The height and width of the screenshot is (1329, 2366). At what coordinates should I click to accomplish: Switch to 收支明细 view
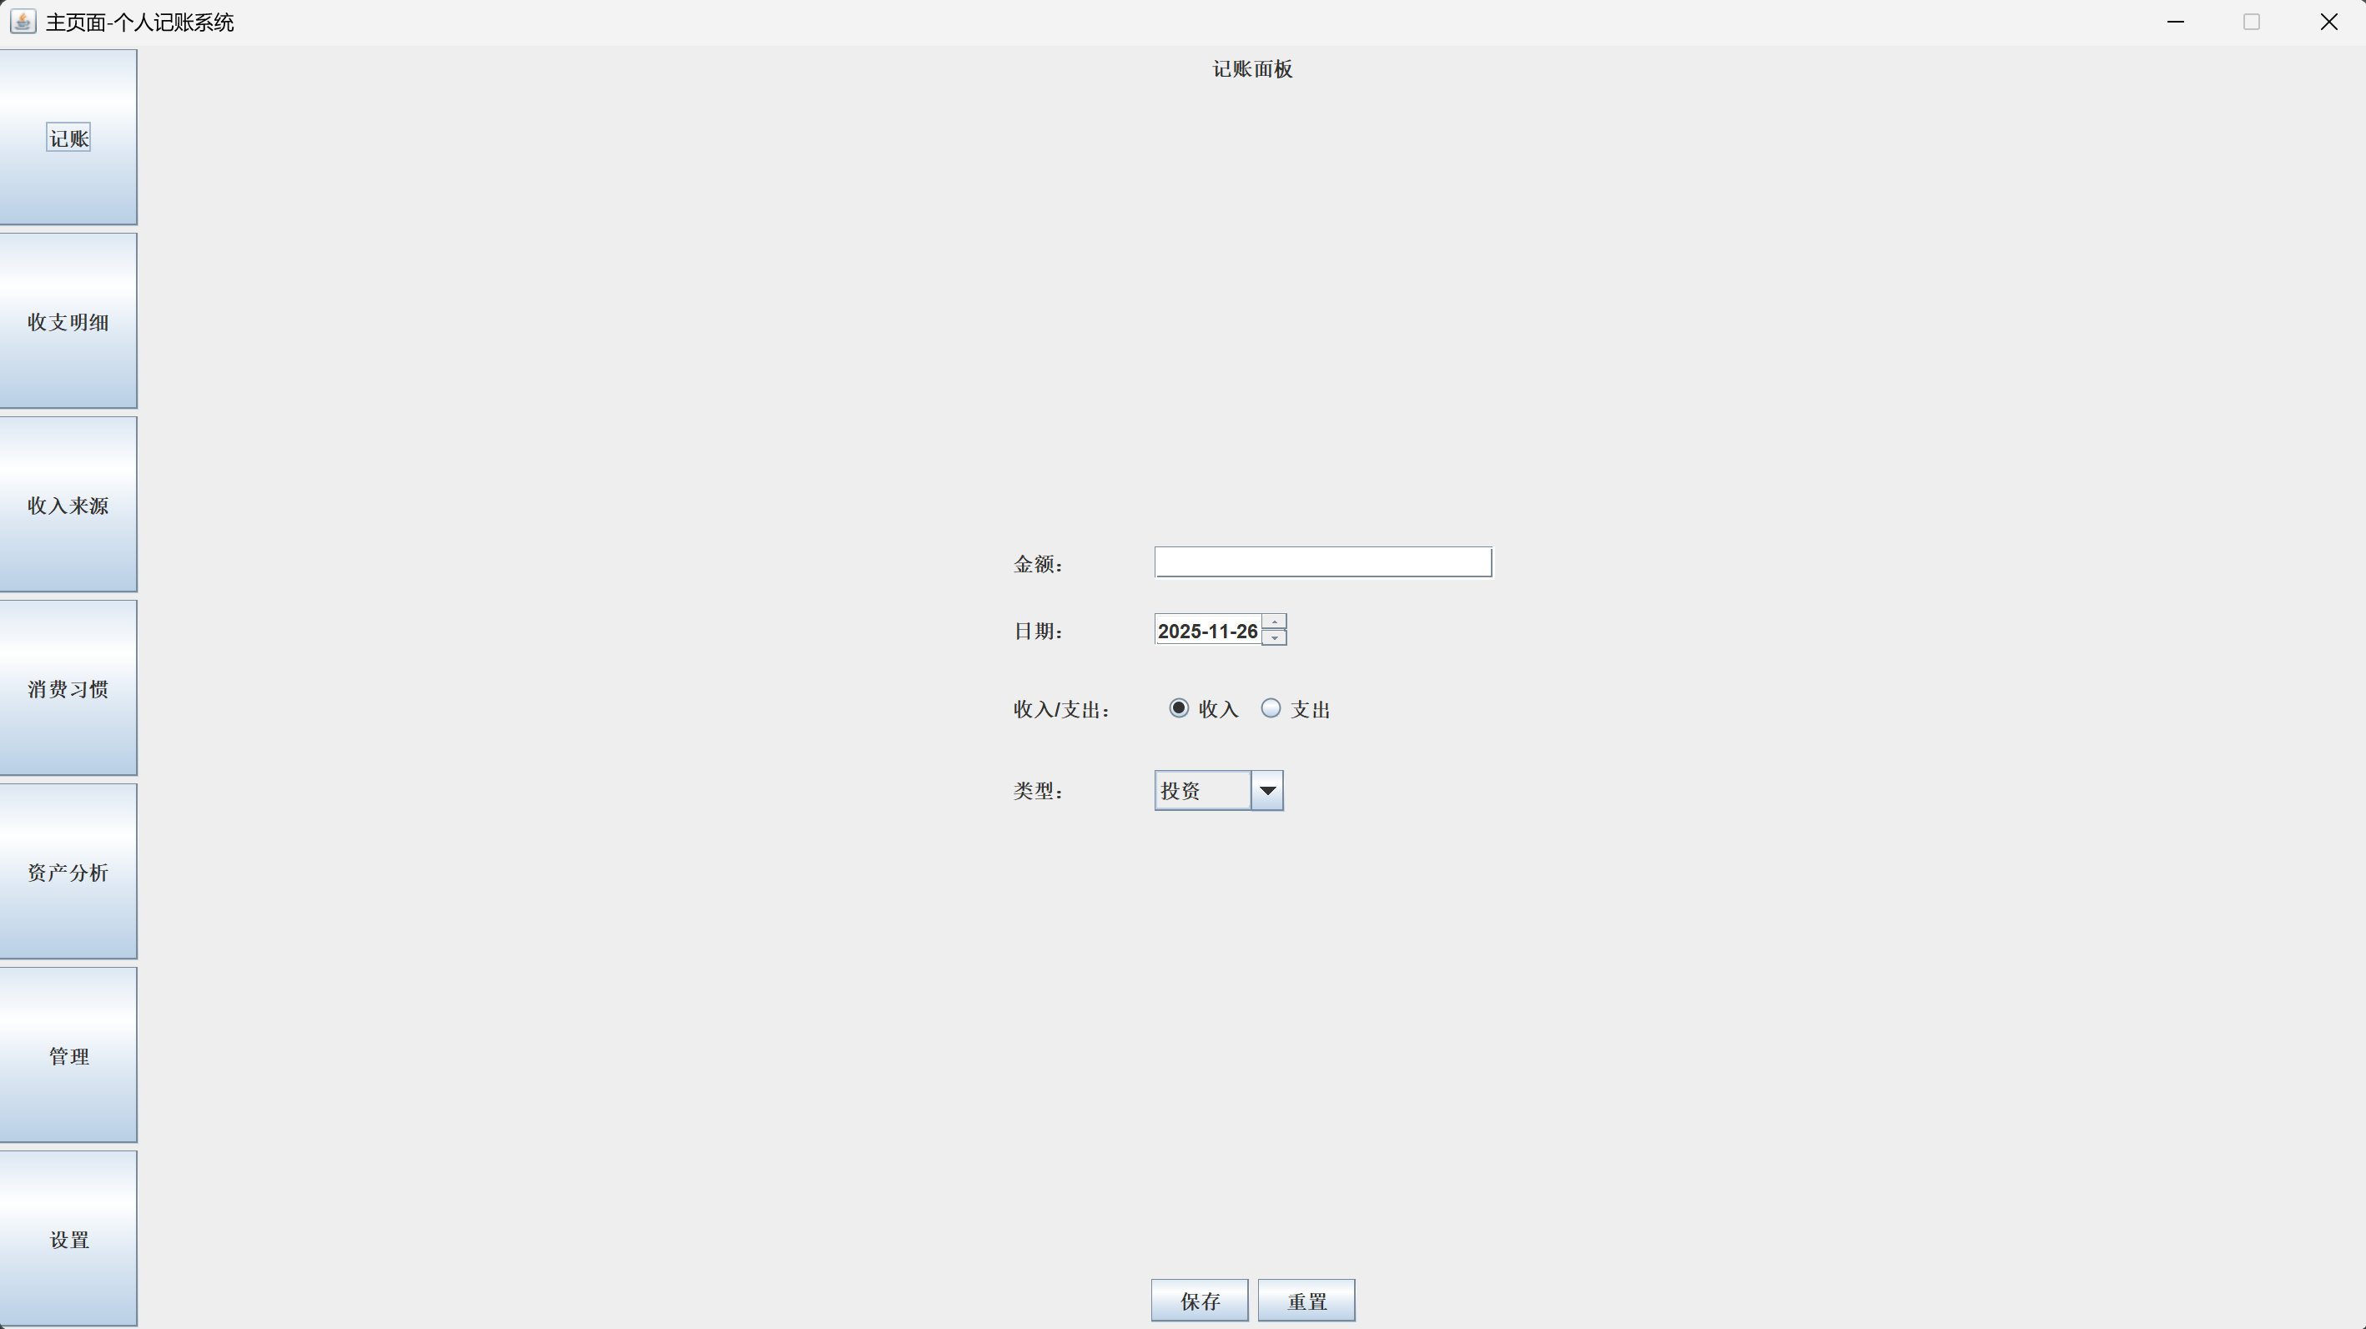pos(68,321)
